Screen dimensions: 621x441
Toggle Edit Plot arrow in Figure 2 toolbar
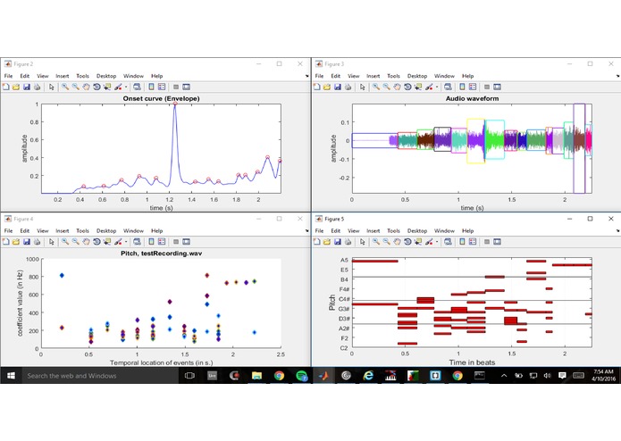[x=52, y=87]
